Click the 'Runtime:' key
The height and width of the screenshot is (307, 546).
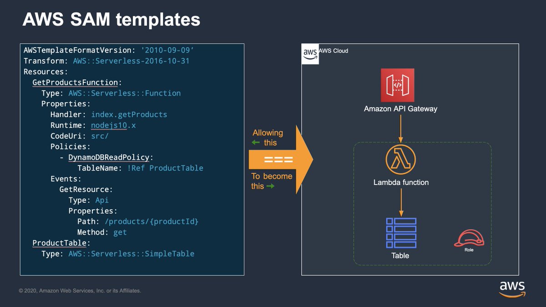click(x=68, y=126)
